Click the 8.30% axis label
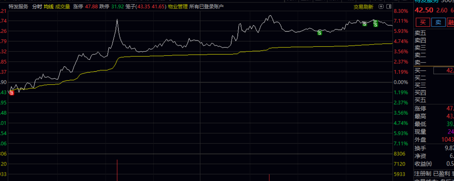The image size is (454, 181). [x=401, y=11]
